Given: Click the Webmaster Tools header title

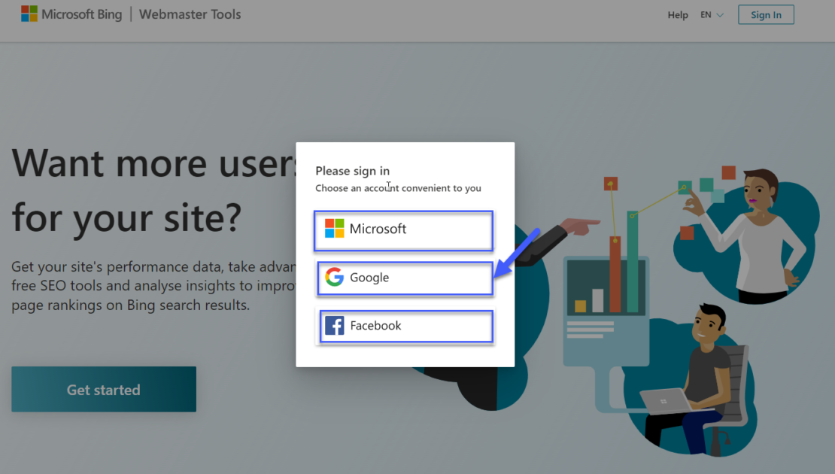Looking at the screenshot, I should pyautogui.click(x=190, y=14).
